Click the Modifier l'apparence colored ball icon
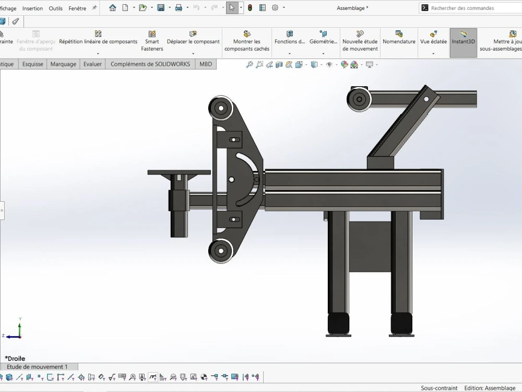 click(344, 64)
